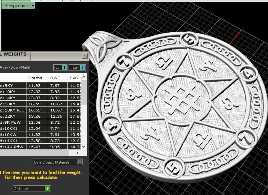Click the 7.61 DWT value
268x195 pixels.
coord(55,134)
